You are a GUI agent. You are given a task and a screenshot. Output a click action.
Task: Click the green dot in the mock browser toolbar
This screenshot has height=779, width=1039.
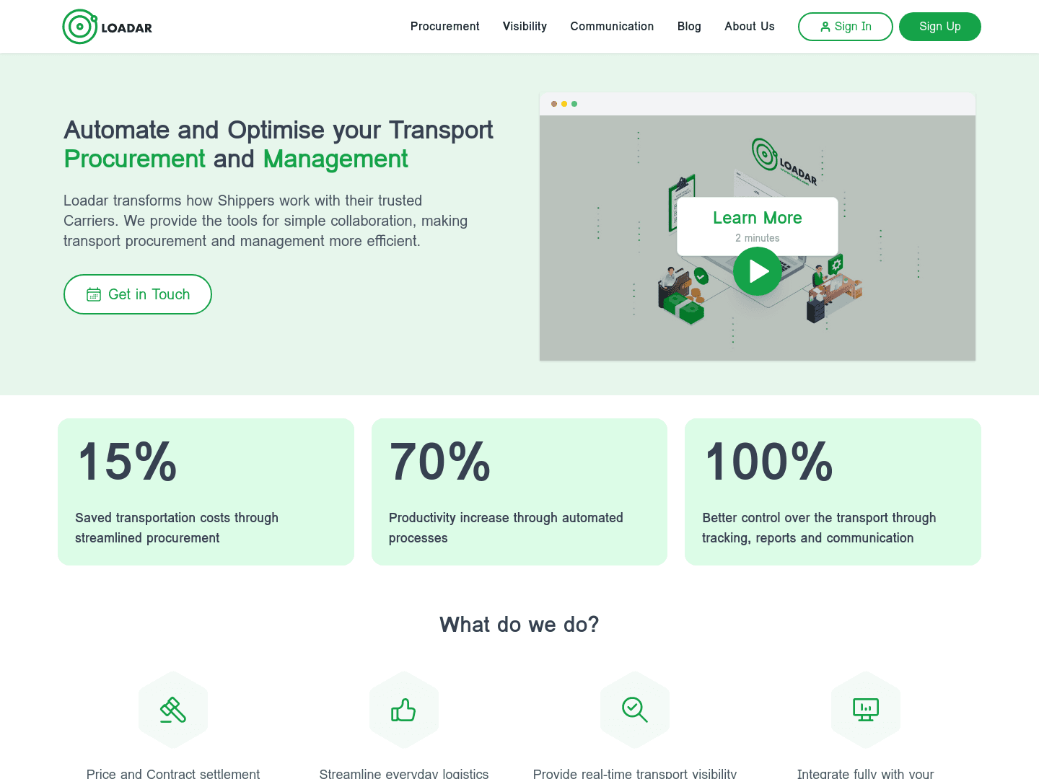tap(574, 104)
